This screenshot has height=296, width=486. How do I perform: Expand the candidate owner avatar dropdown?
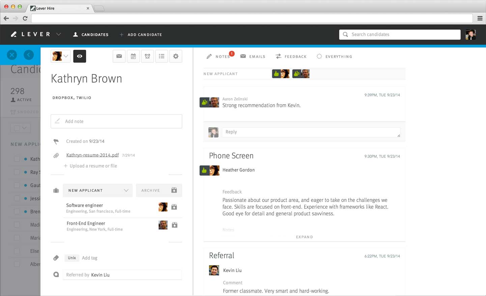pos(60,56)
